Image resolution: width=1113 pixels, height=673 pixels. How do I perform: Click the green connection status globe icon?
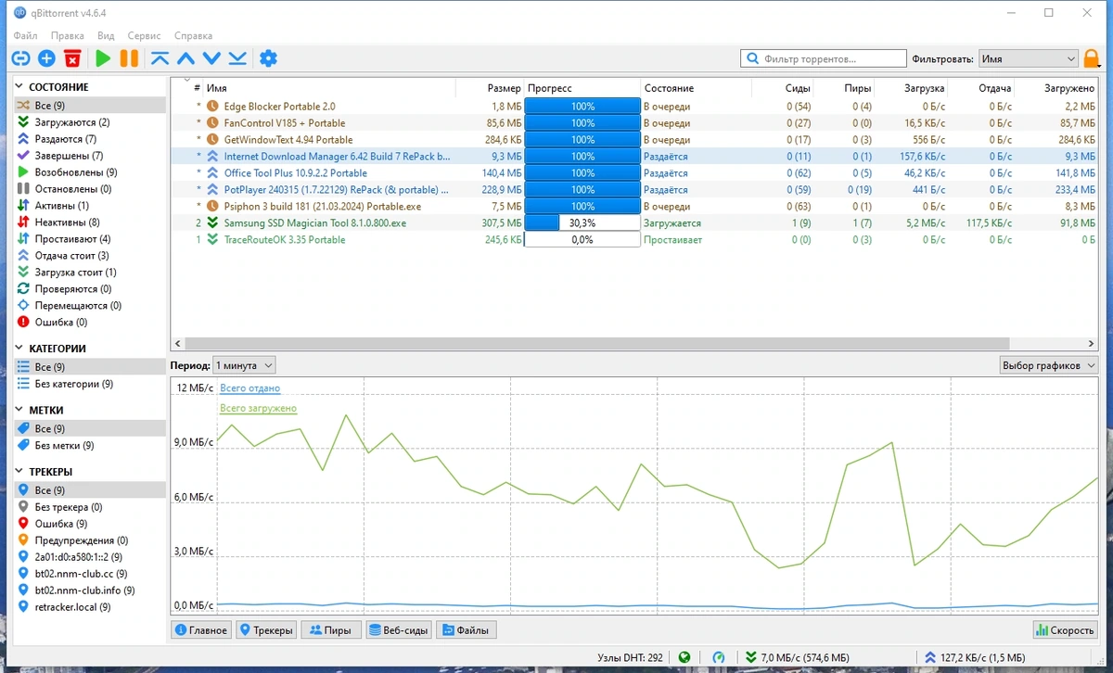click(x=684, y=657)
